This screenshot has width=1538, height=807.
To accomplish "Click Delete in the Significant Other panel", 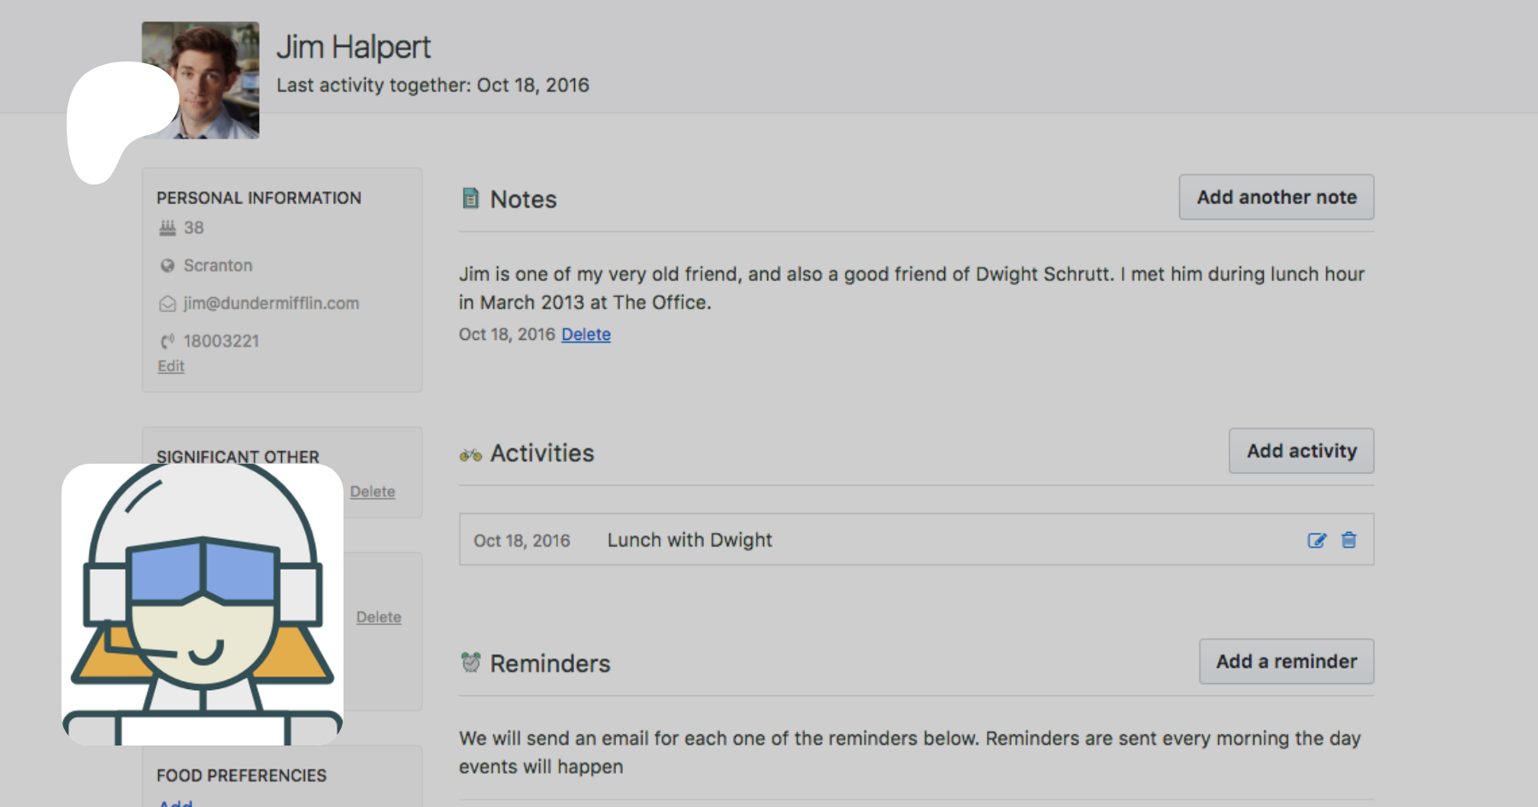I will point(373,492).
